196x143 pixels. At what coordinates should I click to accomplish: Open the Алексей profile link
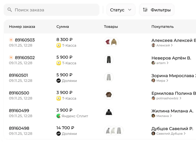(163, 45)
